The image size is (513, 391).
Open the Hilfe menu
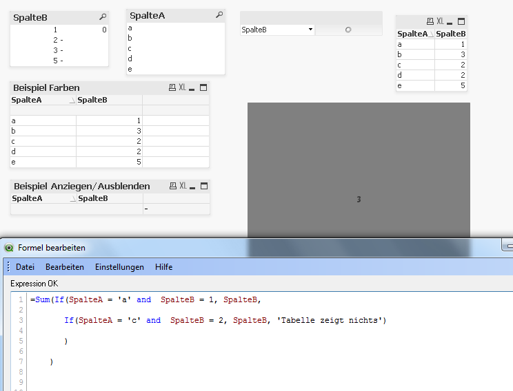click(x=163, y=267)
